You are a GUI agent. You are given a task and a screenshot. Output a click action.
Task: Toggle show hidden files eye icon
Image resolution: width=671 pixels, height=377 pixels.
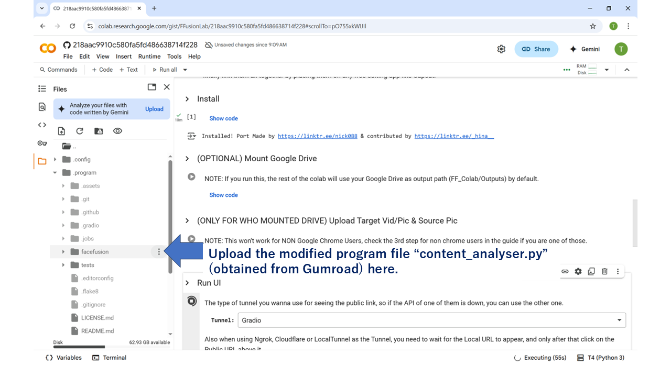(x=117, y=131)
